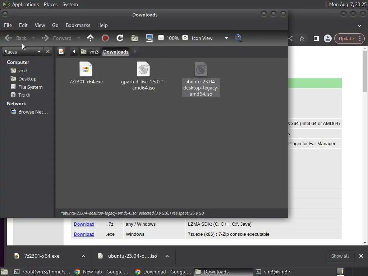Click Download link for LZMA SDK
The height and width of the screenshot is (276, 368).
pos(84,224)
